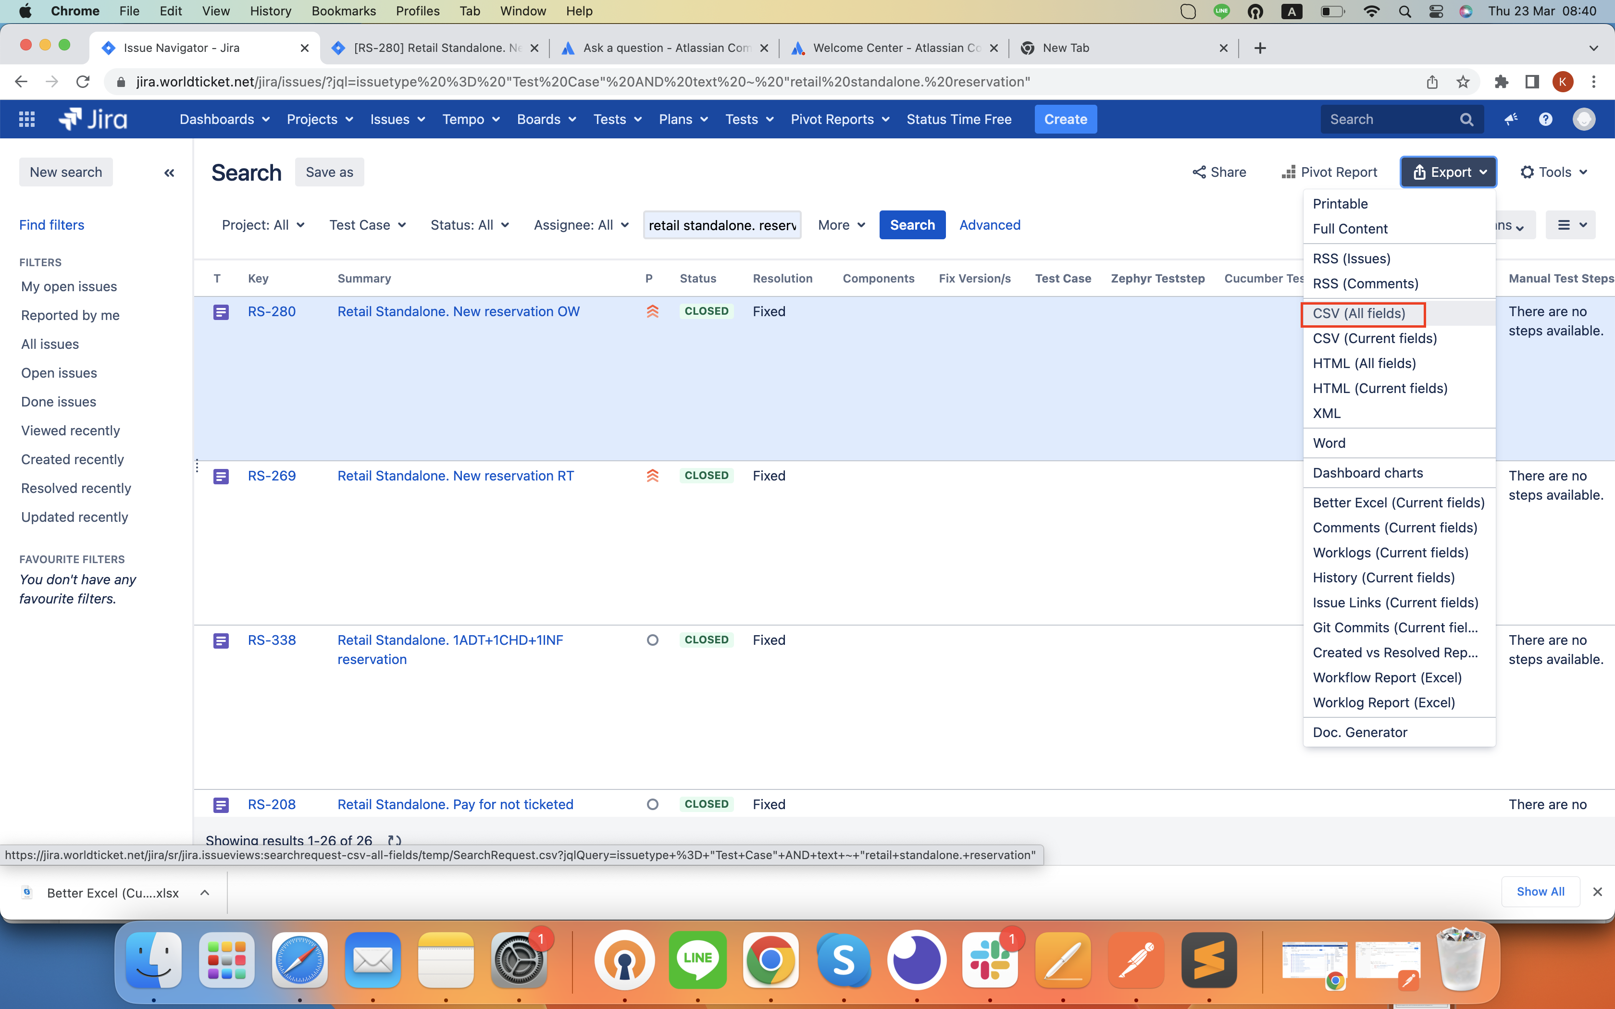This screenshot has width=1615, height=1009.
Task: Expand the Assignee: All filter dropdown
Action: pyautogui.click(x=581, y=225)
